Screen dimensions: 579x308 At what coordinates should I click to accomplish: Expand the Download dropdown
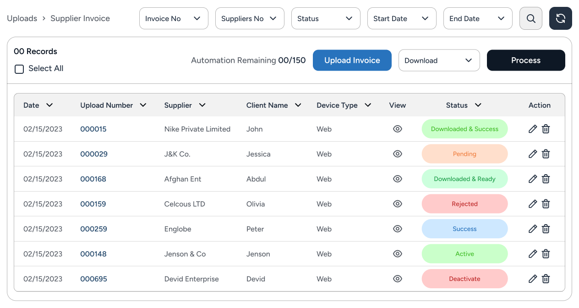click(x=439, y=60)
